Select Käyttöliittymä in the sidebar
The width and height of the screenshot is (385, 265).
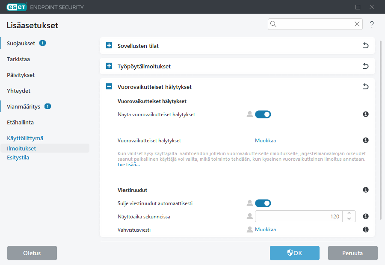tap(25, 138)
